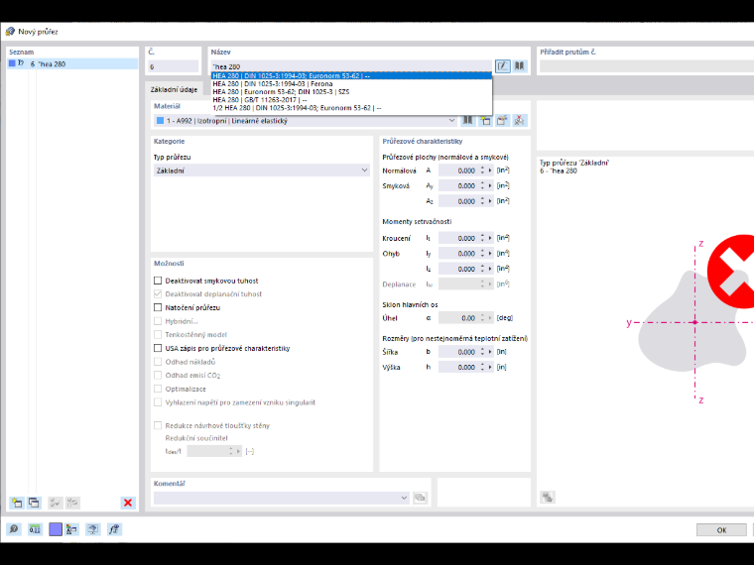
Task: Click the Úhel α value field
Action: [458, 318]
